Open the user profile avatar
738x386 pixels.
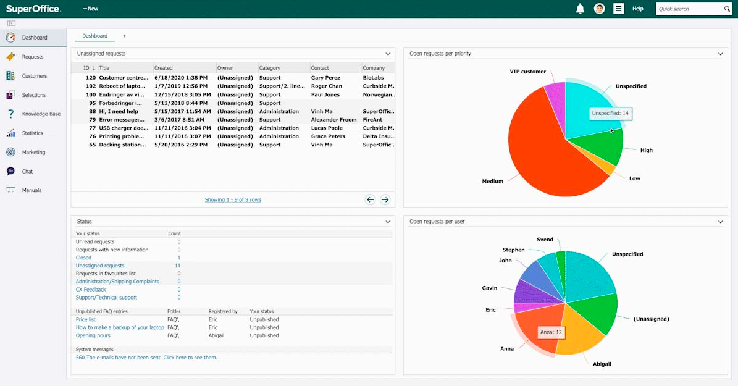tap(599, 9)
